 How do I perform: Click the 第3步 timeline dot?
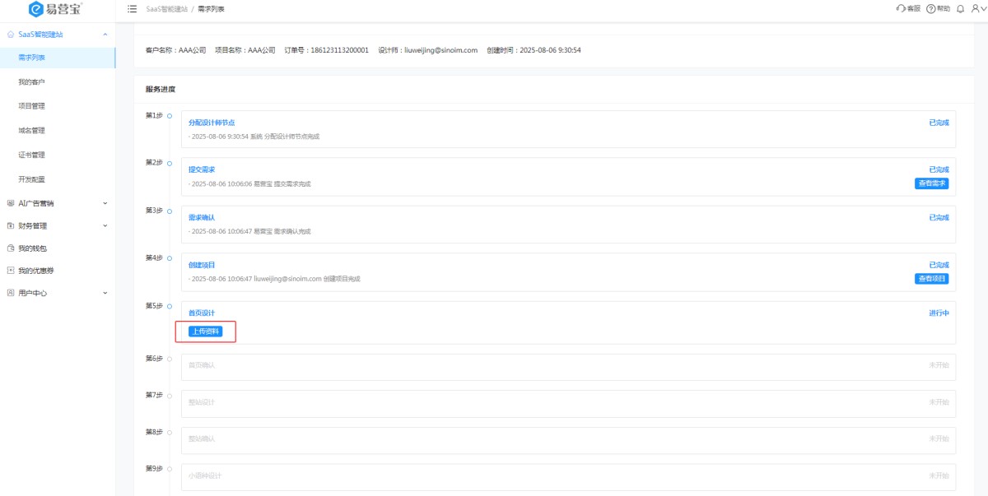click(170, 211)
